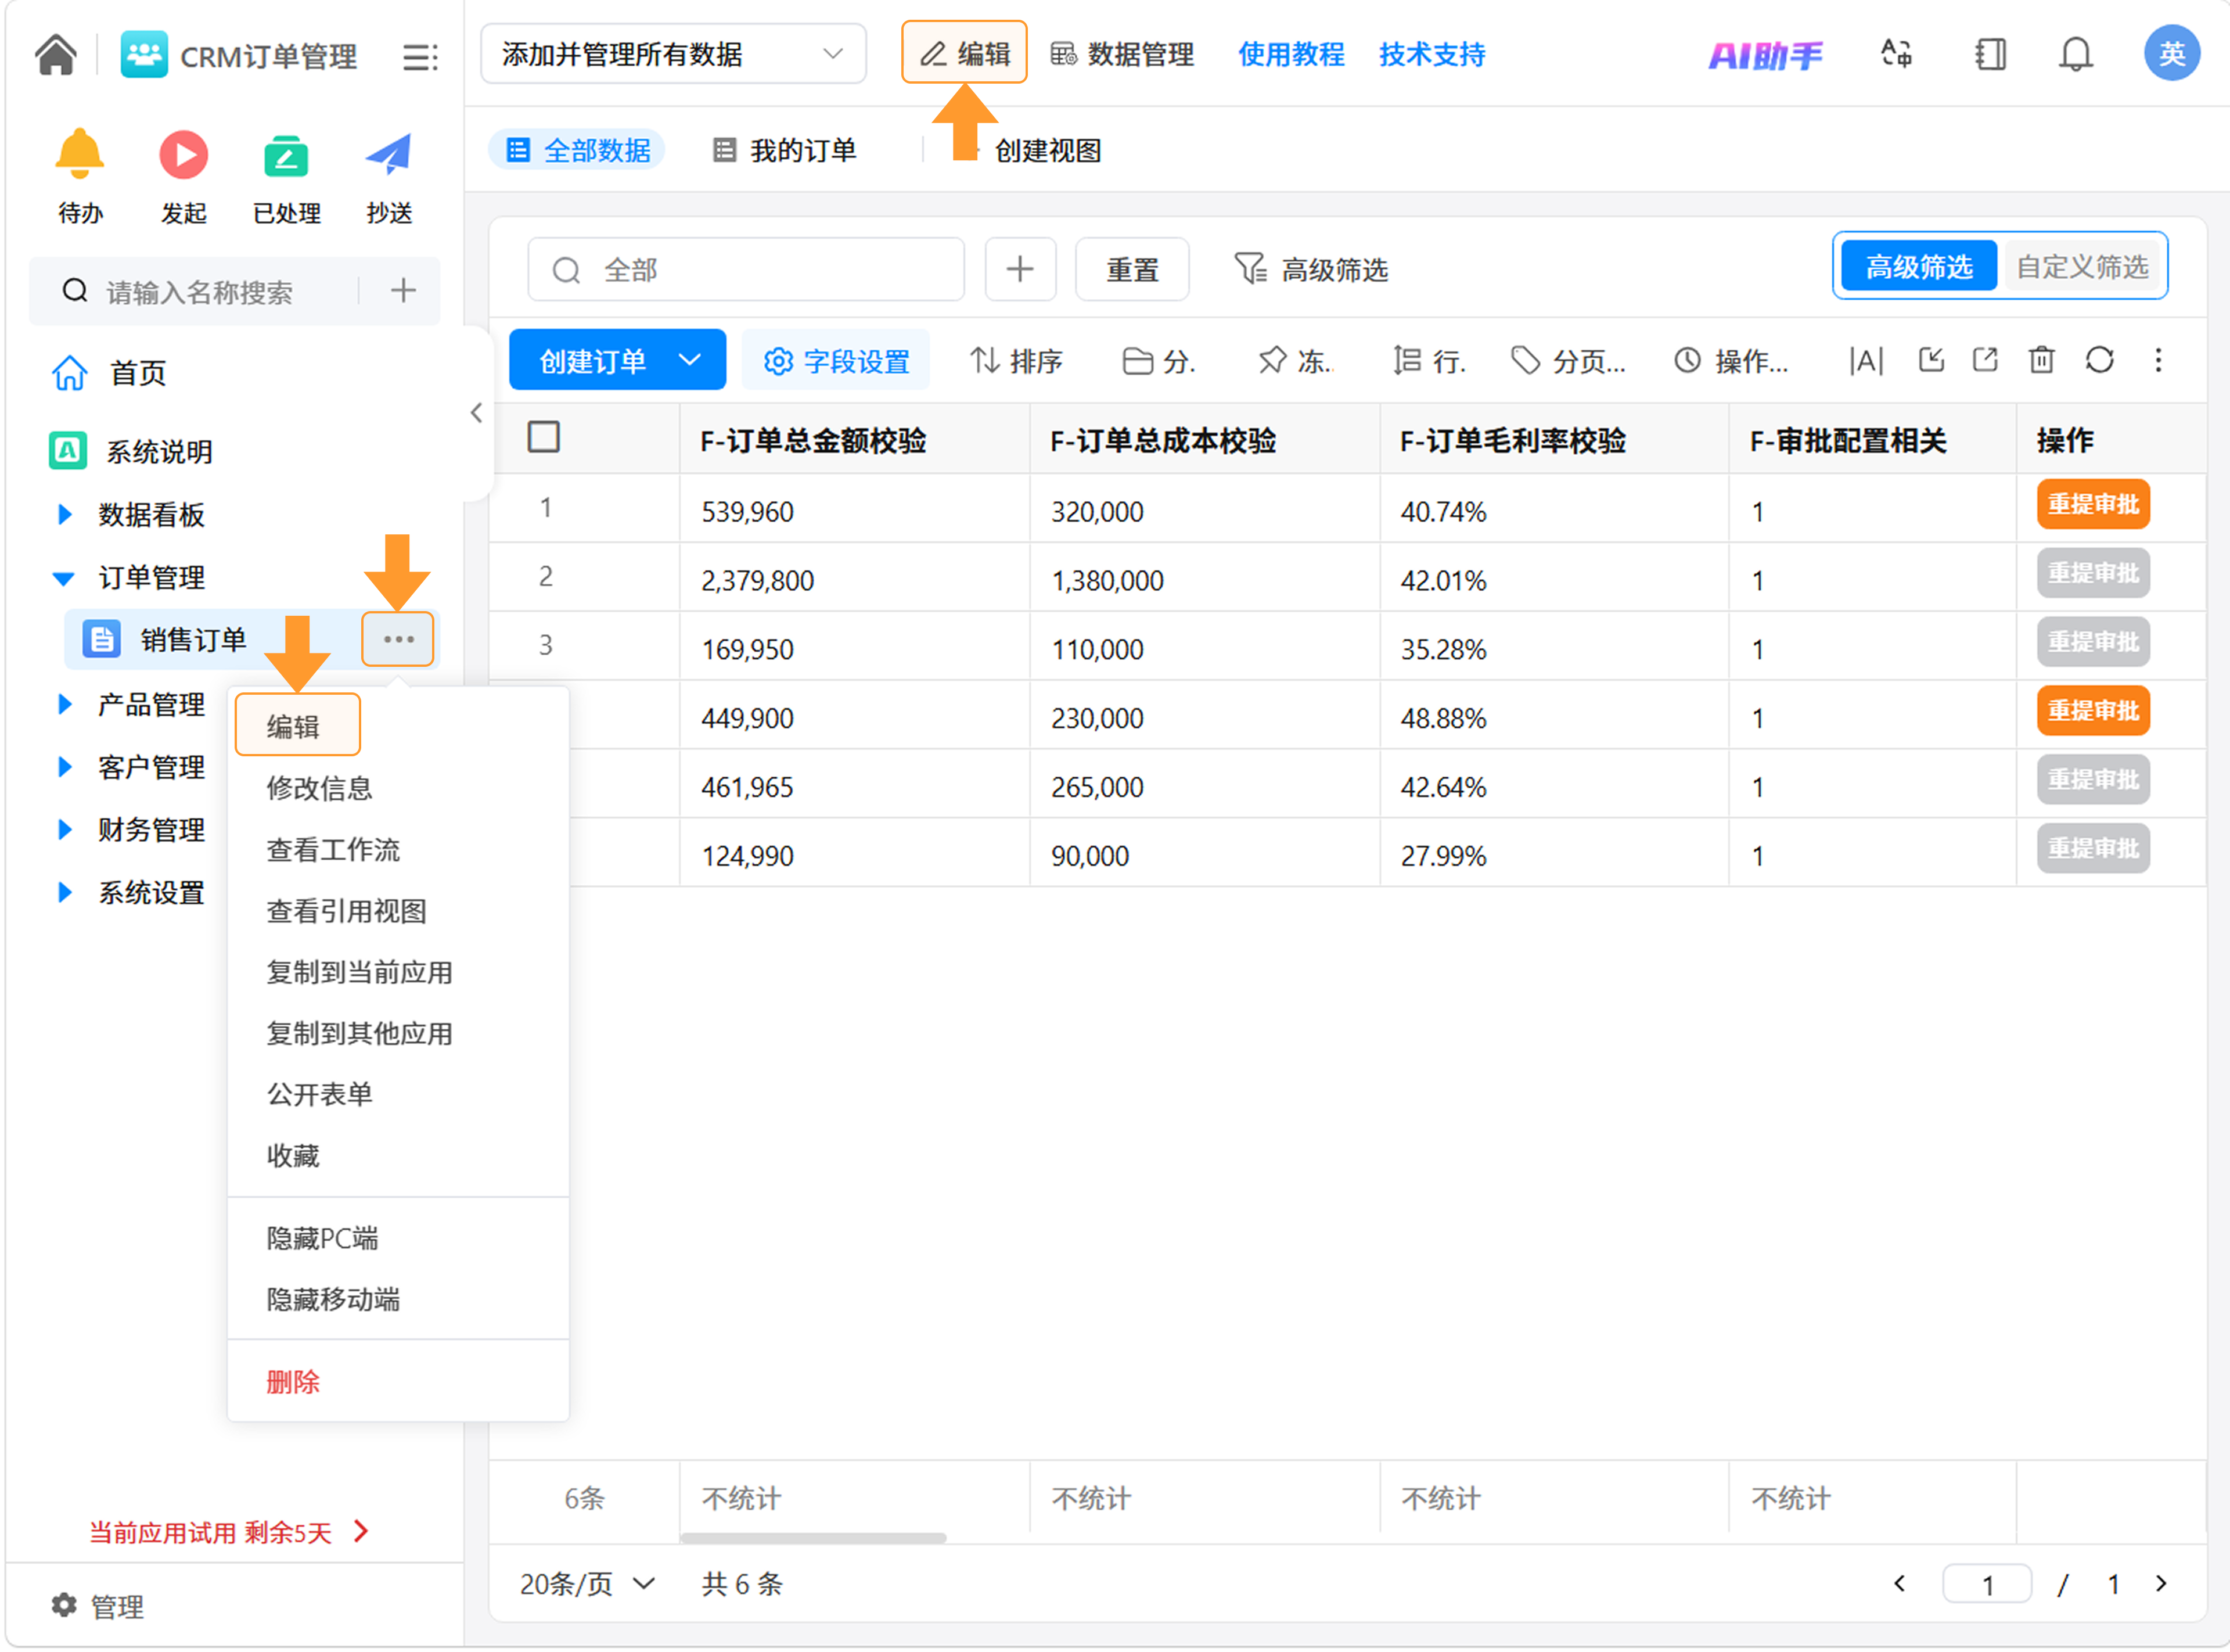Expand the 产品管理 tree node
2230x1652 pixels.
point(65,704)
